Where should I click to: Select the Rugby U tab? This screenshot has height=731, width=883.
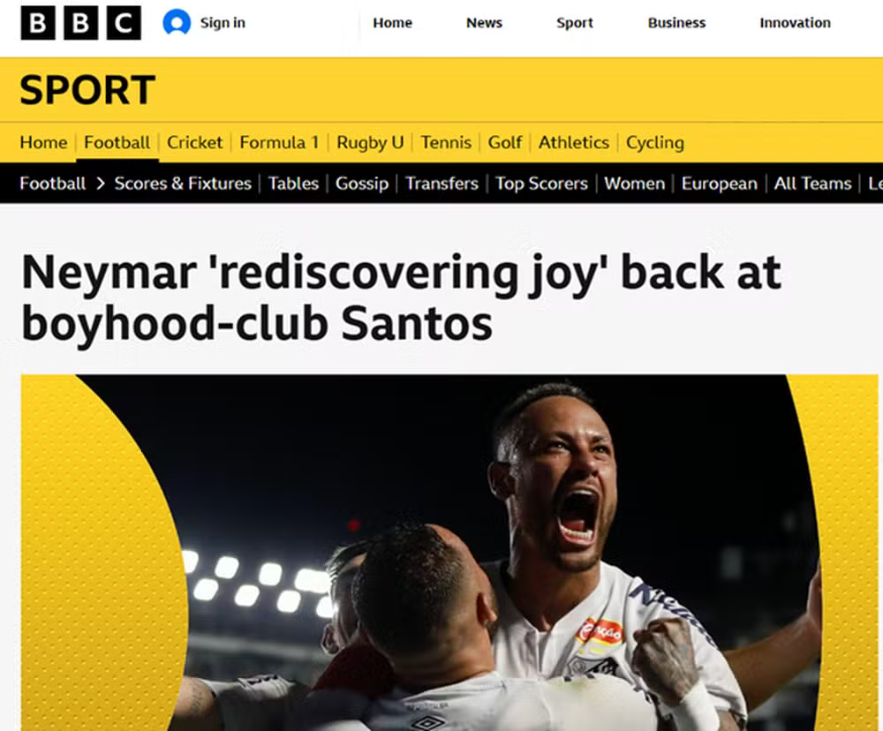(x=370, y=142)
